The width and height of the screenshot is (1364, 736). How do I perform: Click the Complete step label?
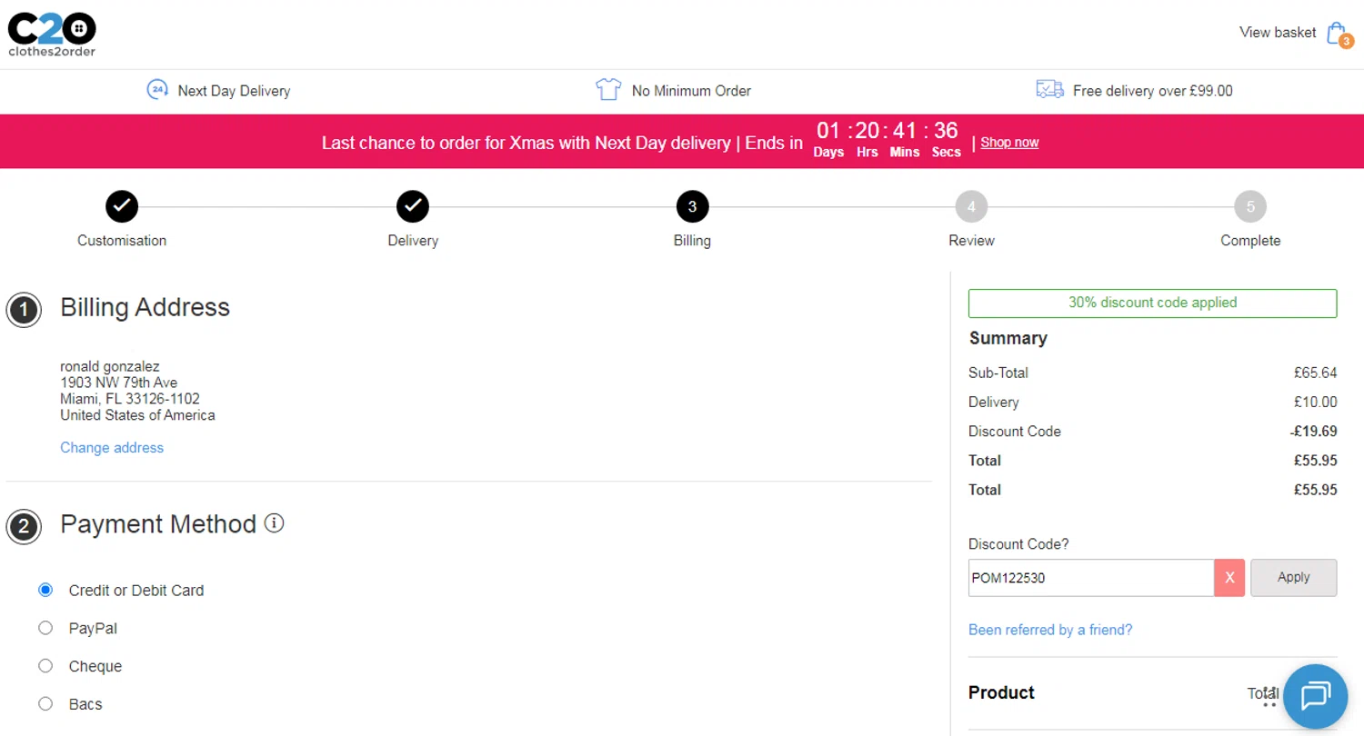tap(1250, 241)
